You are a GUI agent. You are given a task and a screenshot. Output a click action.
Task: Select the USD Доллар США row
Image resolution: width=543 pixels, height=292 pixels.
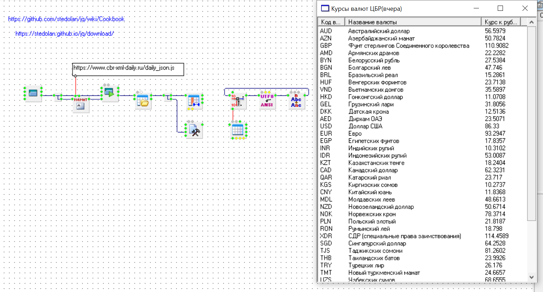coord(365,126)
